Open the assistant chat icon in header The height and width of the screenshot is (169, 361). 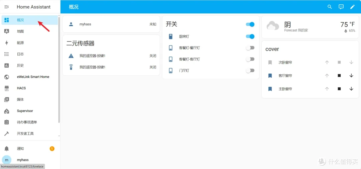coord(341,7)
